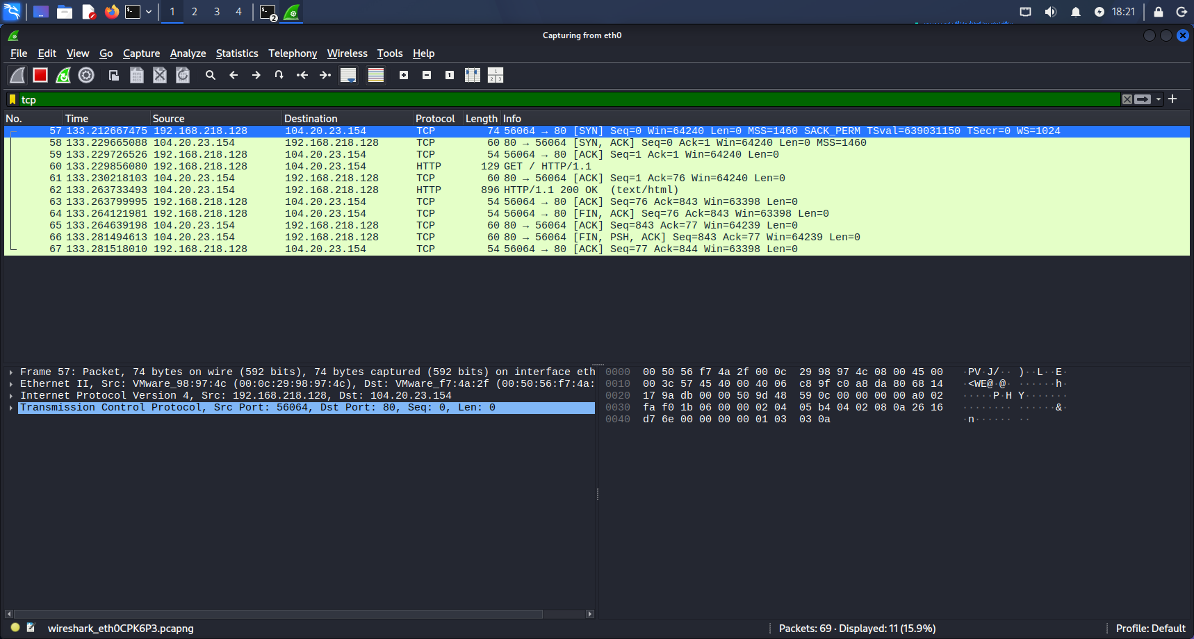Edit capture file properties in status bar
1194x639 pixels.
pos(31,628)
